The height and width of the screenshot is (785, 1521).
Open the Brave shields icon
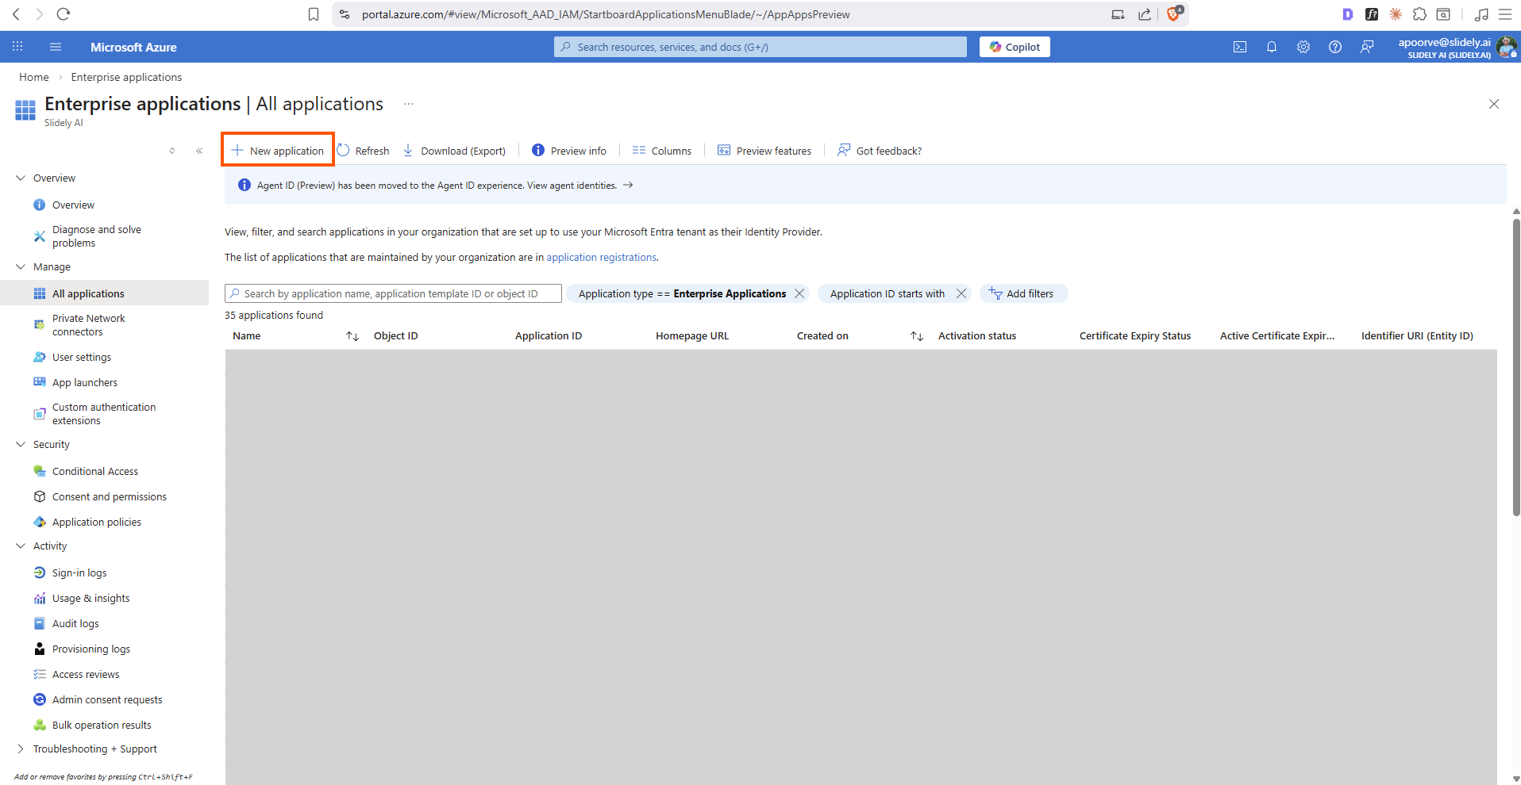1174,13
